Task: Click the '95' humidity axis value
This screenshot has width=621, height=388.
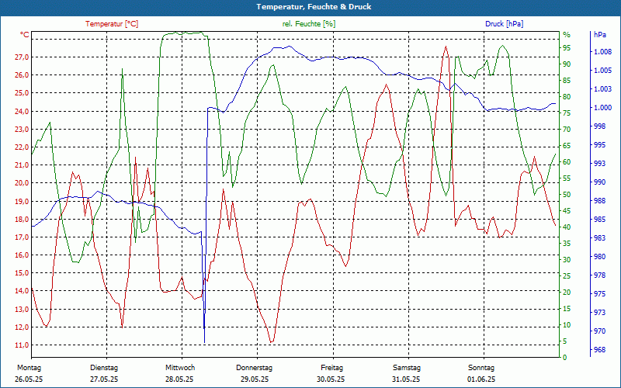Action: [567, 48]
